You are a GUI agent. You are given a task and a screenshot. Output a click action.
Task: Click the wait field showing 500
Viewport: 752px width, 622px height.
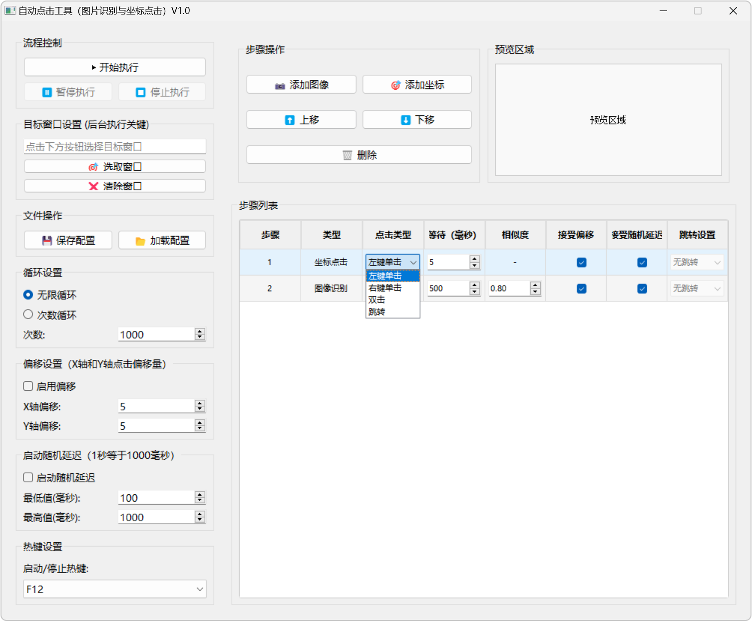coord(448,289)
